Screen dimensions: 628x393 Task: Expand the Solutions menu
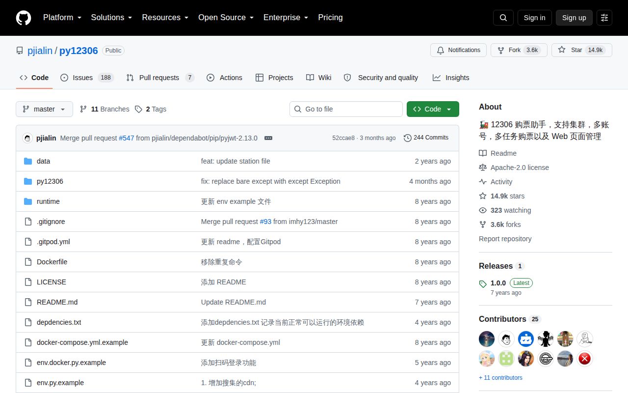[x=111, y=18]
